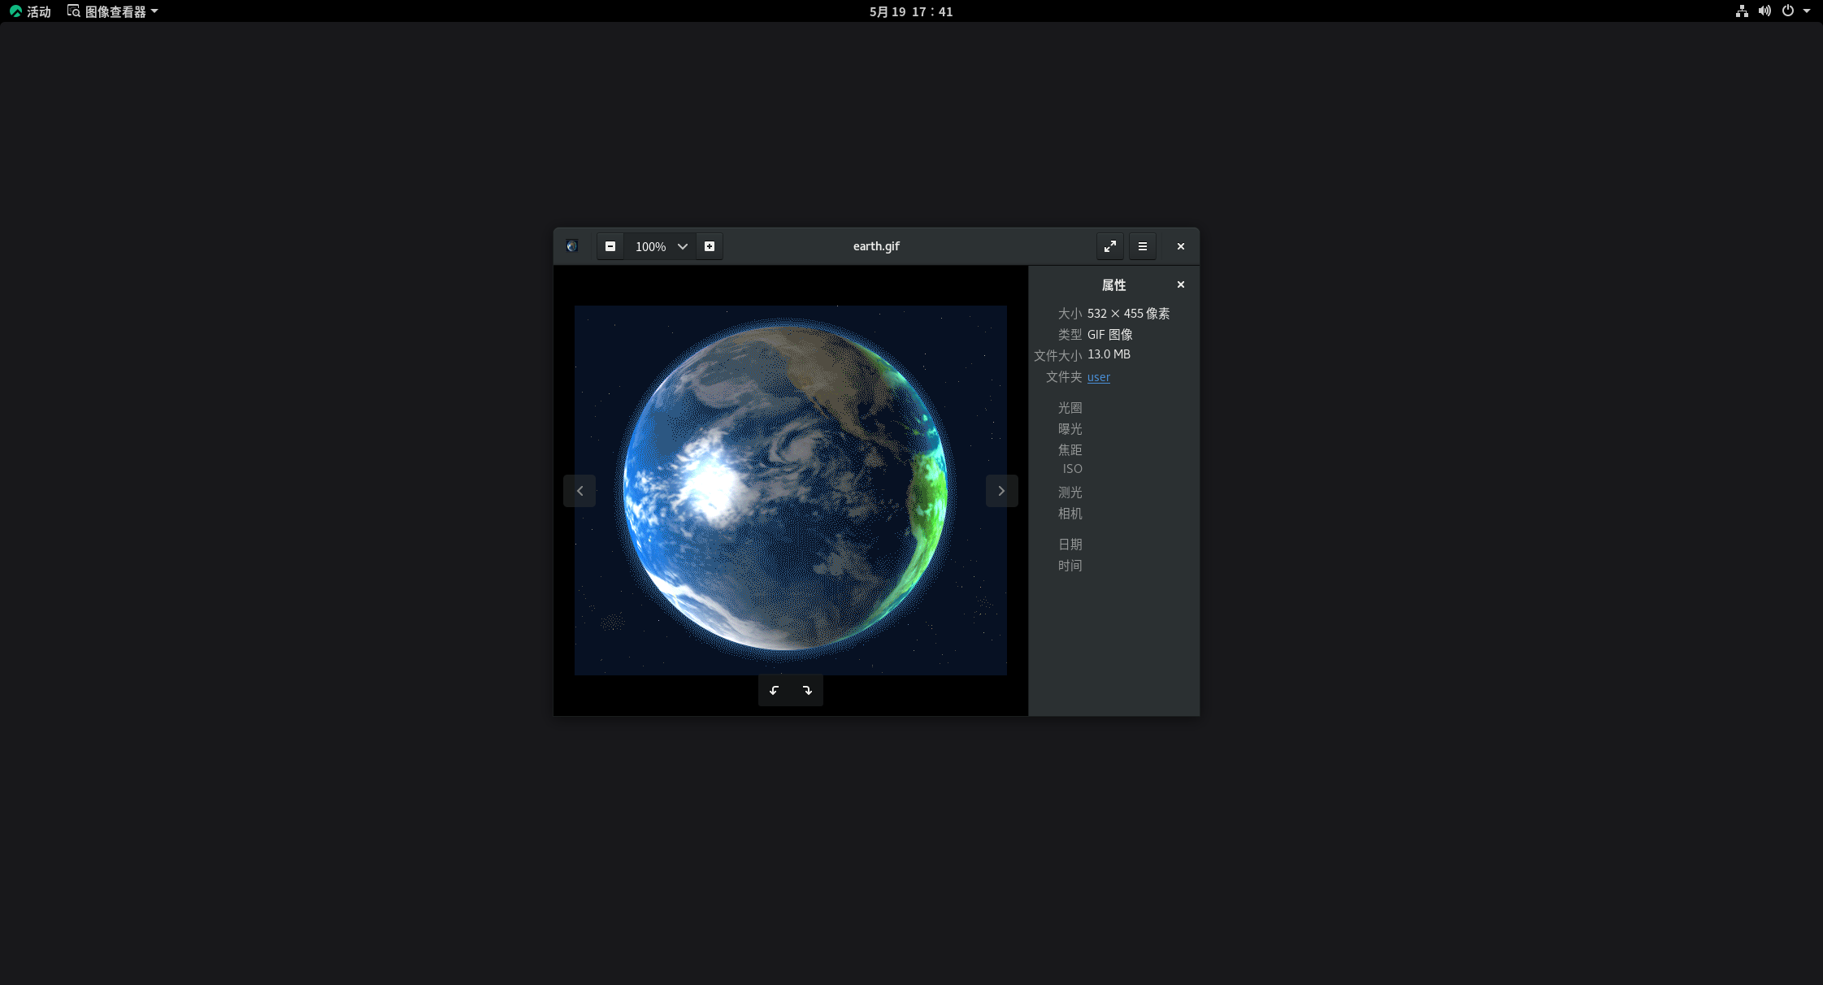Click the 焦距 focal length label

(x=1070, y=450)
